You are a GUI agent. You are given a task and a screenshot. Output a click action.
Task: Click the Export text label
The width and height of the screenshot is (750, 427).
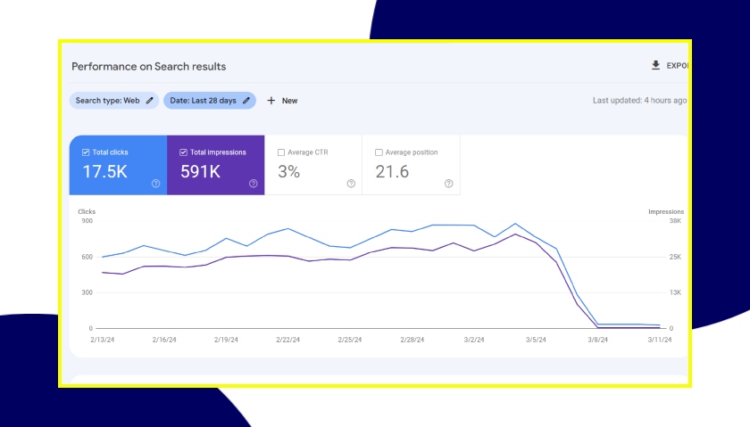tap(677, 66)
